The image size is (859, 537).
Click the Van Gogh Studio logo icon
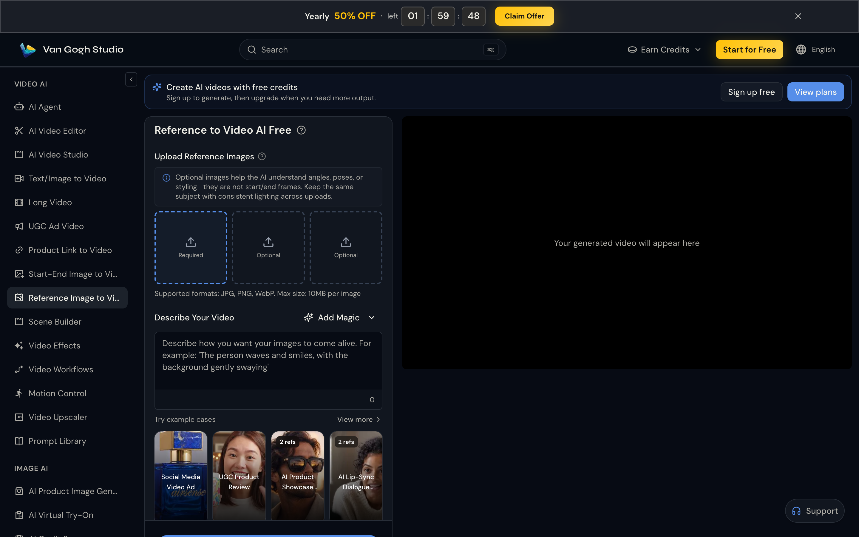tap(28, 50)
